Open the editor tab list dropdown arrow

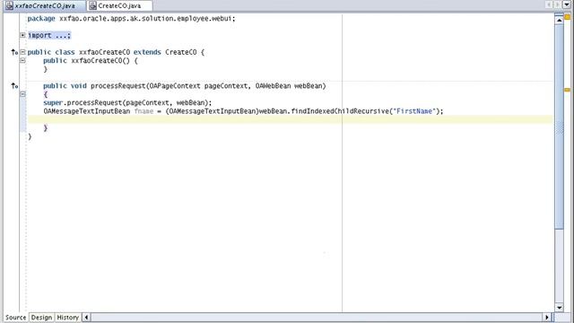click(566, 4)
